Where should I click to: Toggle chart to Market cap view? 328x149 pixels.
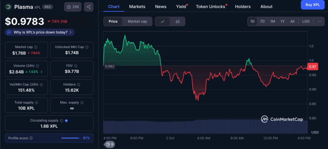pos(137,21)
